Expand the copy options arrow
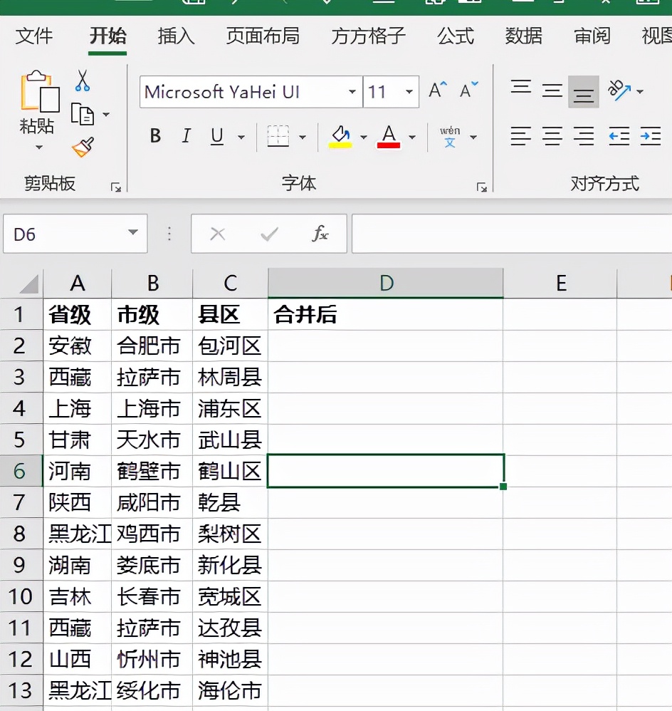672x711 pixels. pos(106,115)
